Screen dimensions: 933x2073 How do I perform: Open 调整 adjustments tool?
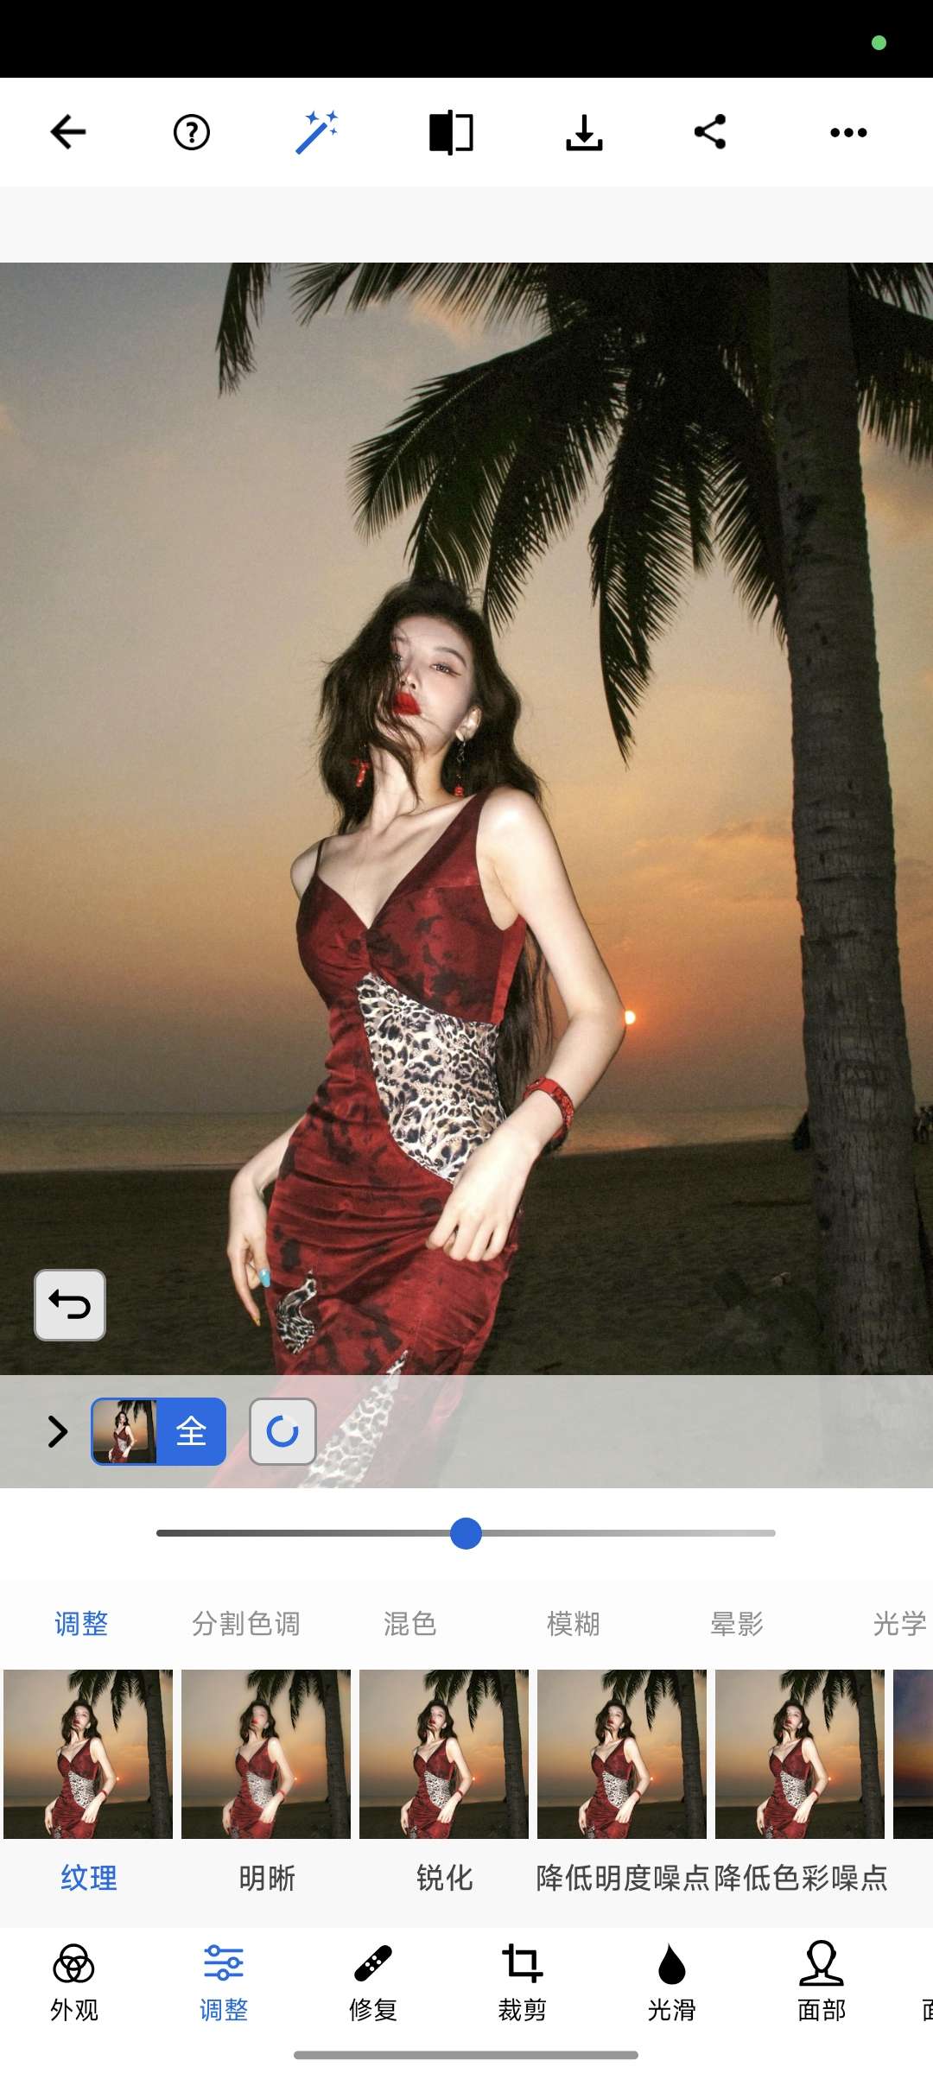click(x=224, y=1982)
